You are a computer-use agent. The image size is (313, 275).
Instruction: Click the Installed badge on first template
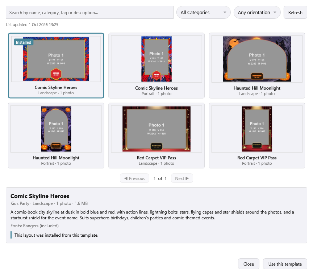click(24, 42)
